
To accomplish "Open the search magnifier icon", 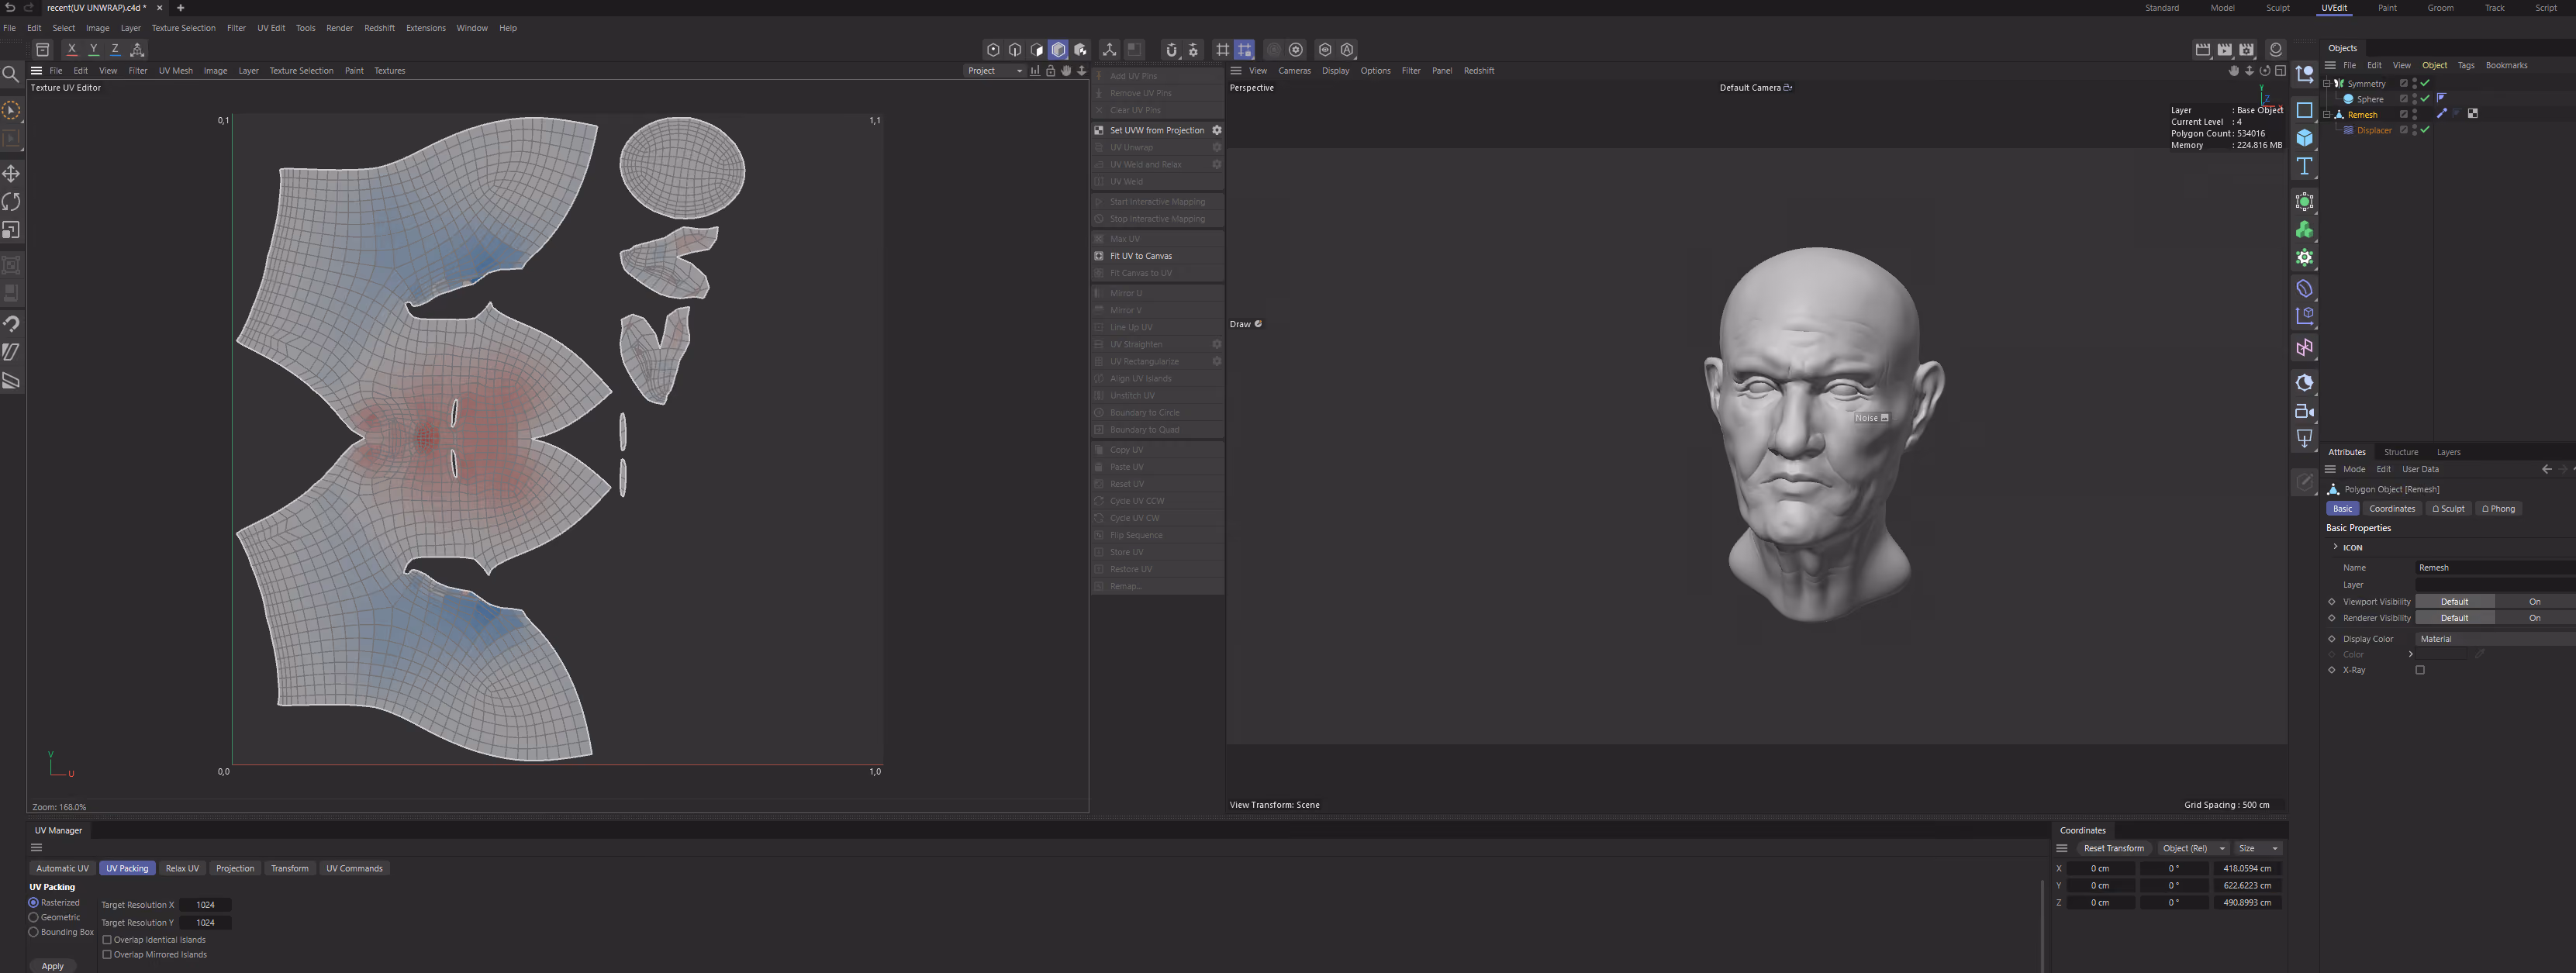I will 11,74.
